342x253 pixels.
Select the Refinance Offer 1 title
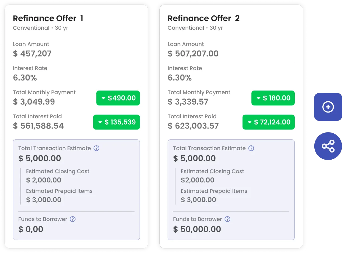point(48,19)
